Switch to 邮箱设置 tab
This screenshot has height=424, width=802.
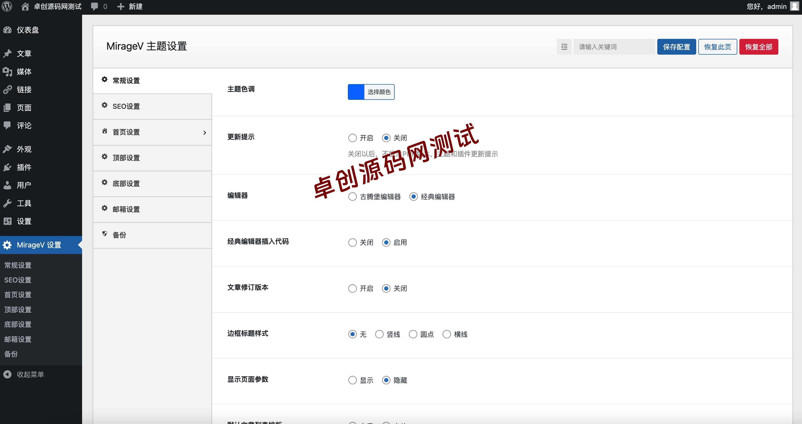click(152, 210)
